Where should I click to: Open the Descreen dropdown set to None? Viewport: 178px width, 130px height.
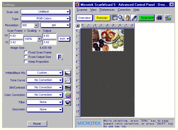[44, 110]
